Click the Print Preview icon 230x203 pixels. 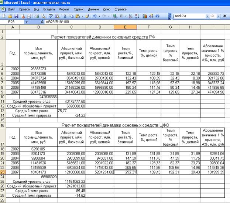[43, 16]
